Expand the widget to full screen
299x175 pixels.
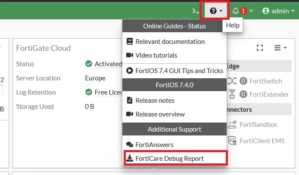point(259,48)
